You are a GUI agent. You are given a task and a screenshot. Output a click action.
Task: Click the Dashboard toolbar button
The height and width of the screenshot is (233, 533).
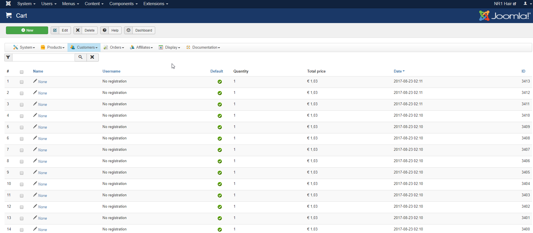point(140,30)
